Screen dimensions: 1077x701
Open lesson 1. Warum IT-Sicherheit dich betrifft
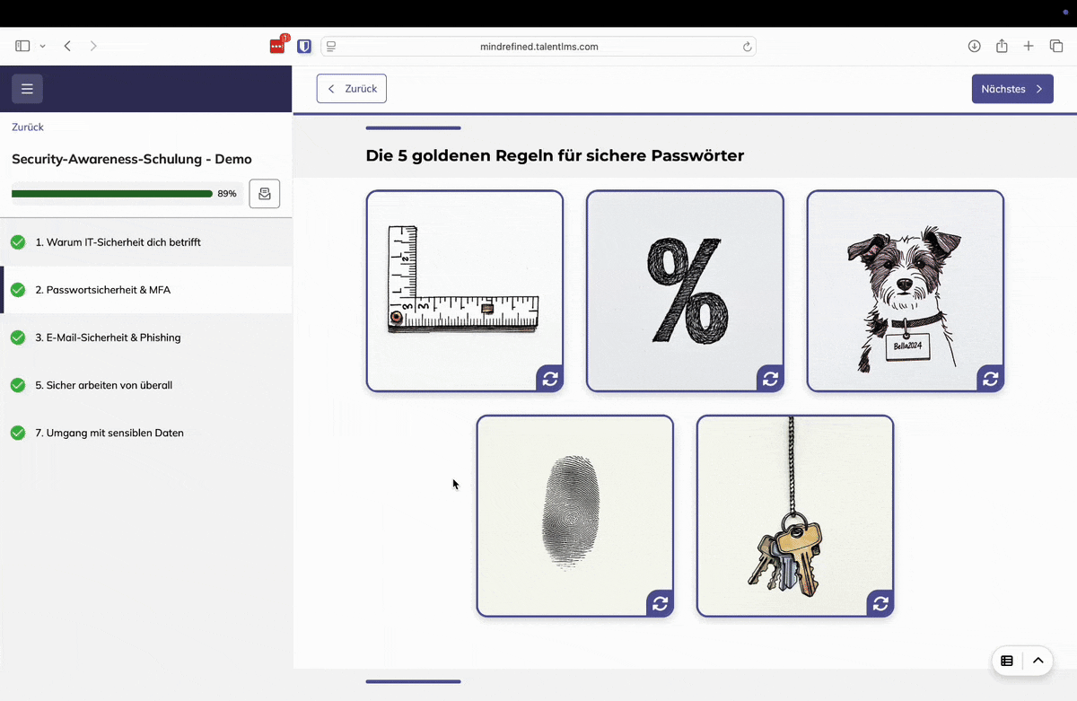coord(118,242)
